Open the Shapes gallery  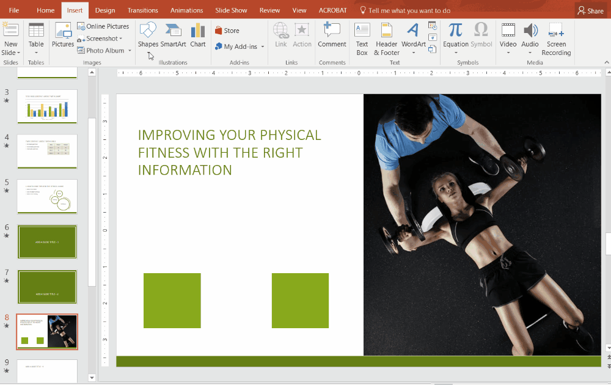(x=147, y=37)
